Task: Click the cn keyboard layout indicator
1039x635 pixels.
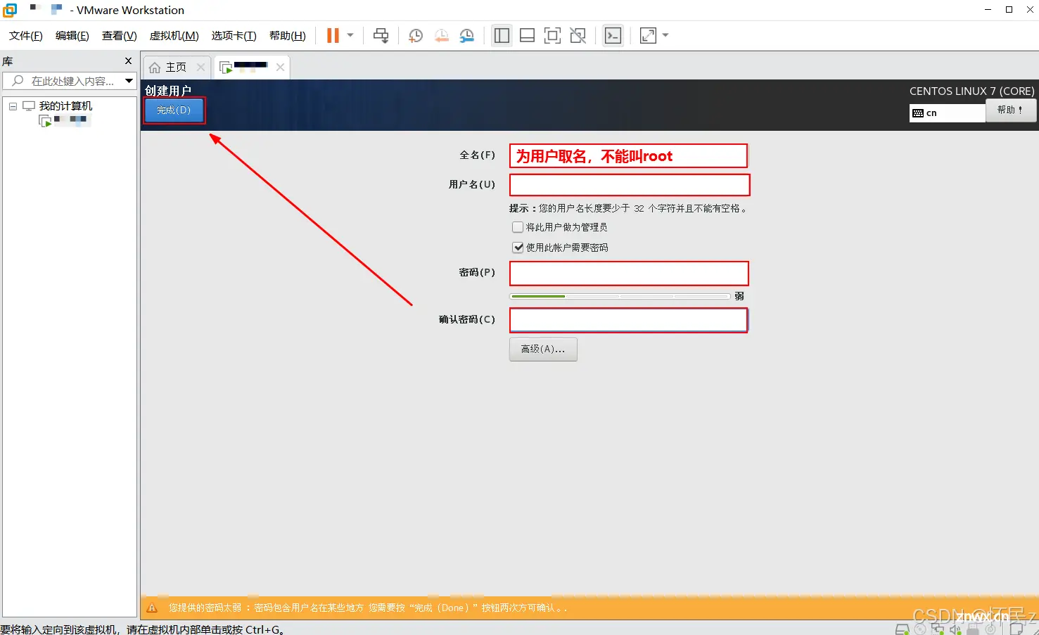Action: [947, 113]
